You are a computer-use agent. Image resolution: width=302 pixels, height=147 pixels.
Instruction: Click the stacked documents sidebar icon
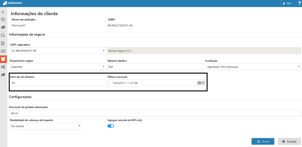coord(3,19)
